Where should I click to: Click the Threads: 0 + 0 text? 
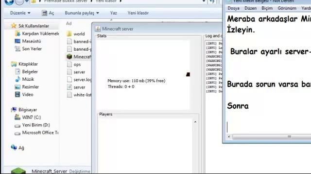(121, 87)
